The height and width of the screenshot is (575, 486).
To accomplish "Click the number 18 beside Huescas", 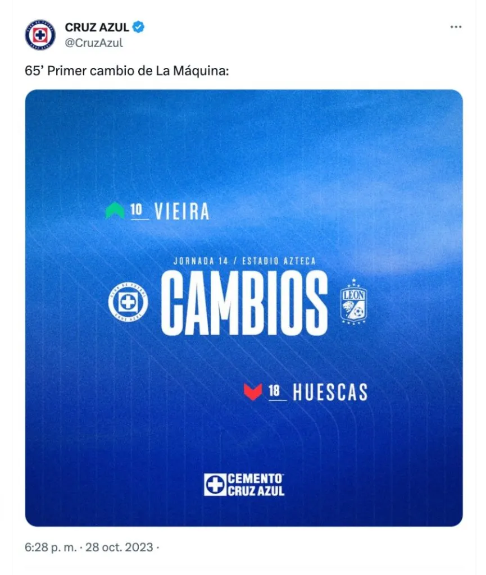I will (275, 391).
